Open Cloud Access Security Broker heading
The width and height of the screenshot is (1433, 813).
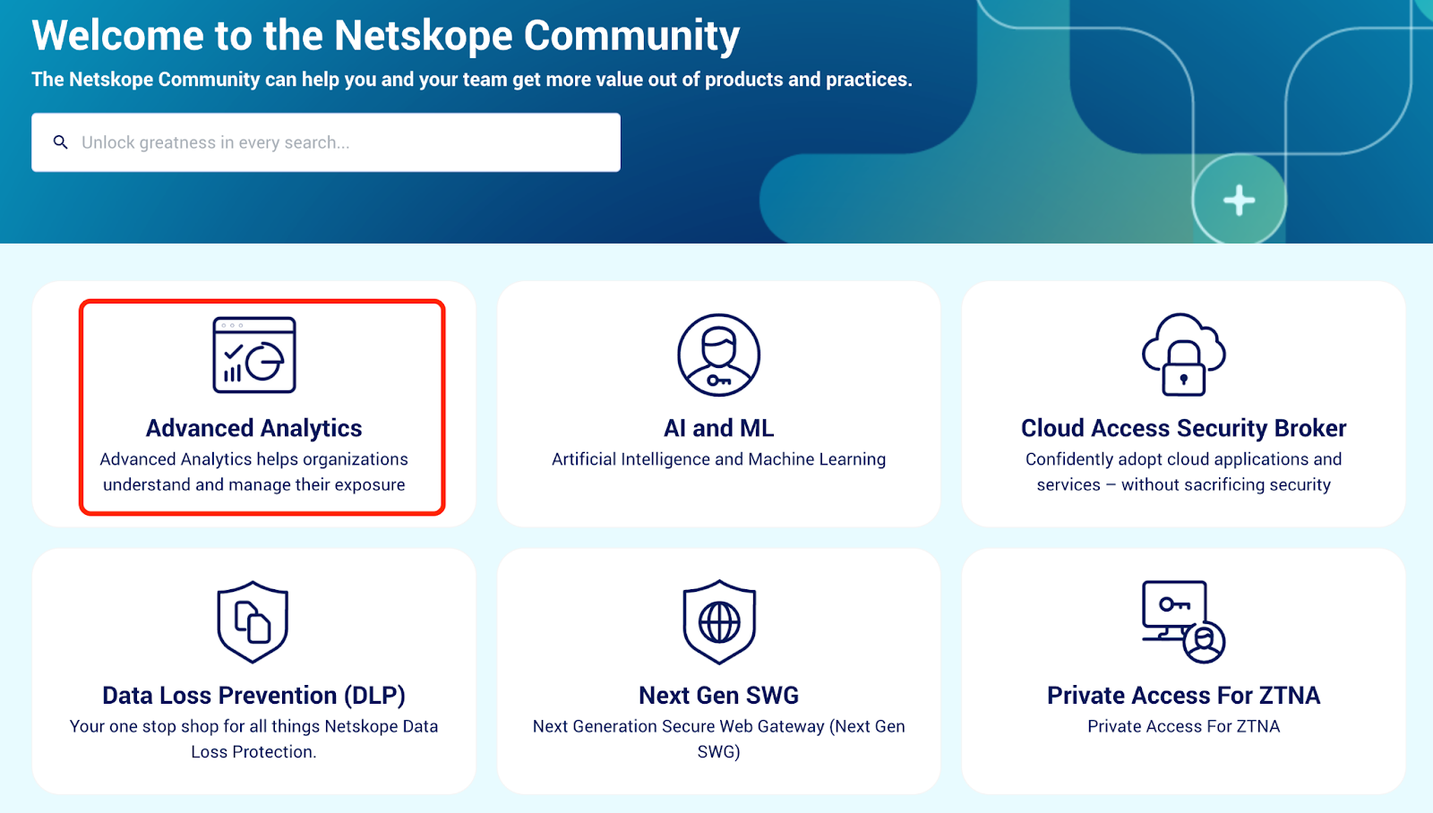click(x=1184, y=428)
